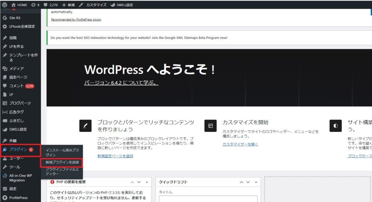372x202 pixels.
Task: Click the メディア media icon
Action: coord(5,69)
